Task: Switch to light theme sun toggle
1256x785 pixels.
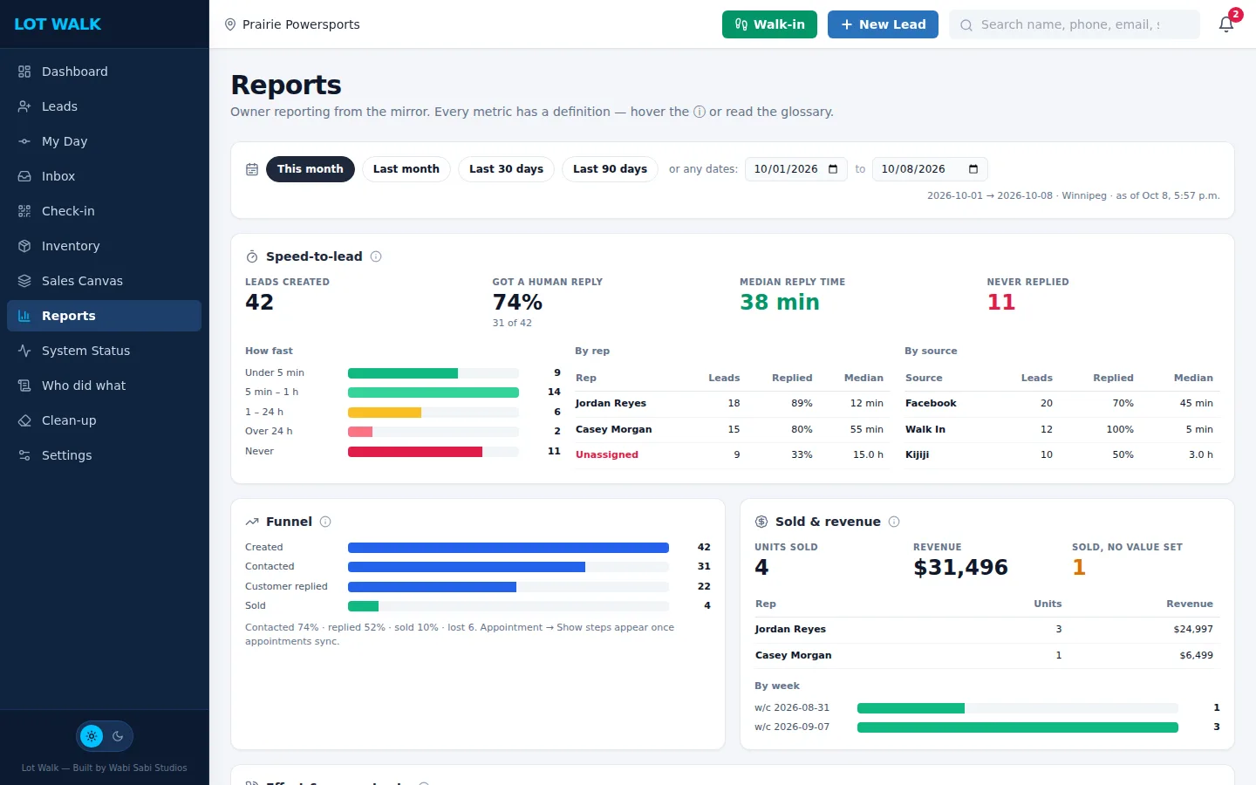Action: point(92,736)
